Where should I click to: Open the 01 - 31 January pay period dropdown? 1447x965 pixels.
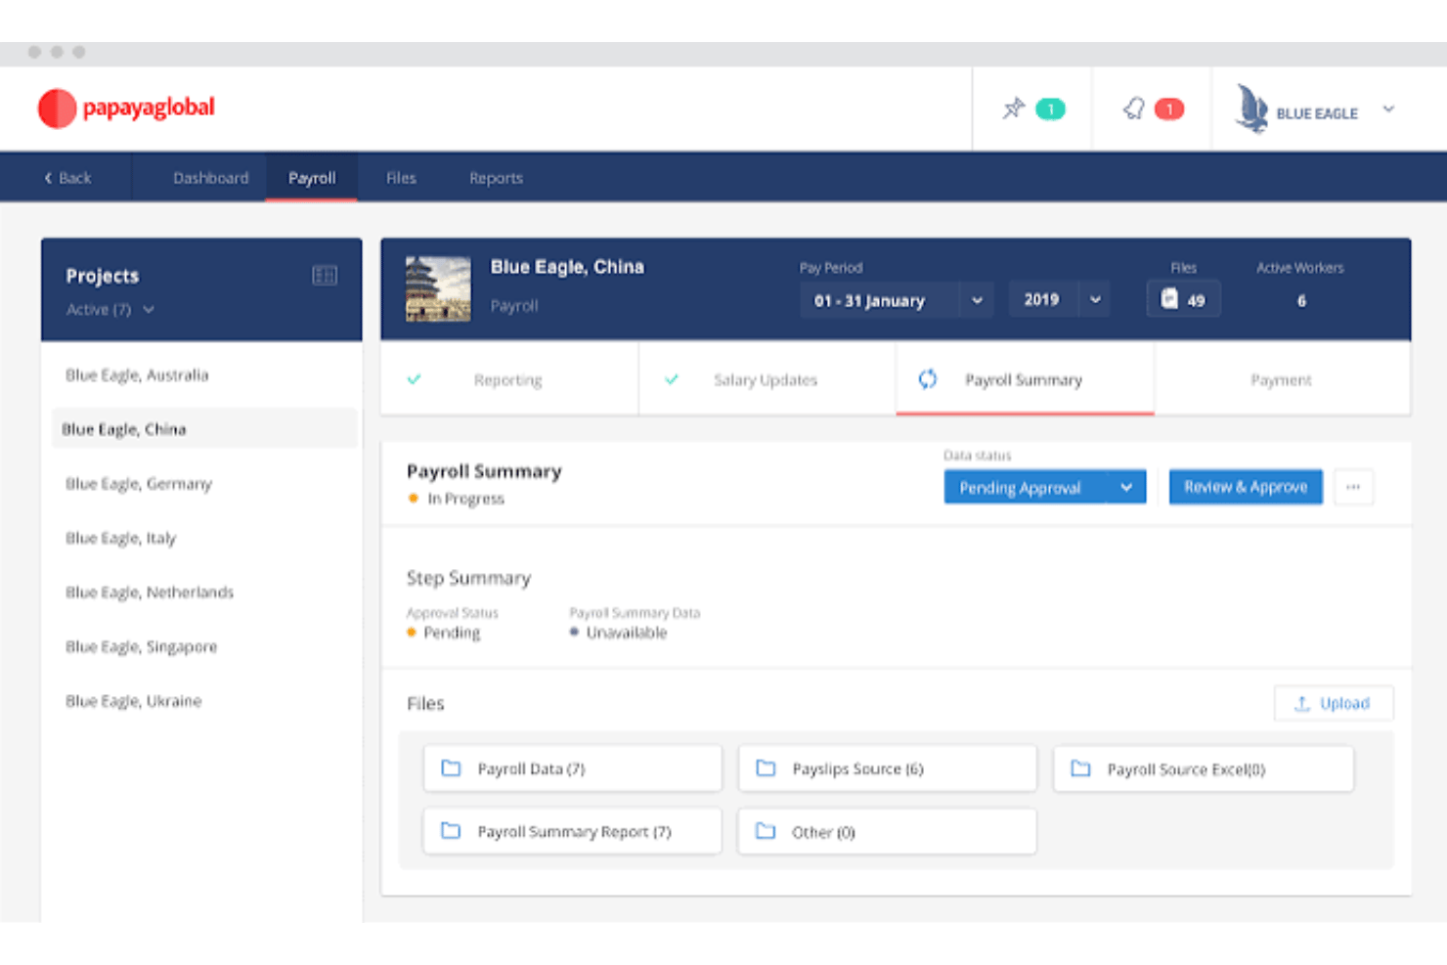898,300
